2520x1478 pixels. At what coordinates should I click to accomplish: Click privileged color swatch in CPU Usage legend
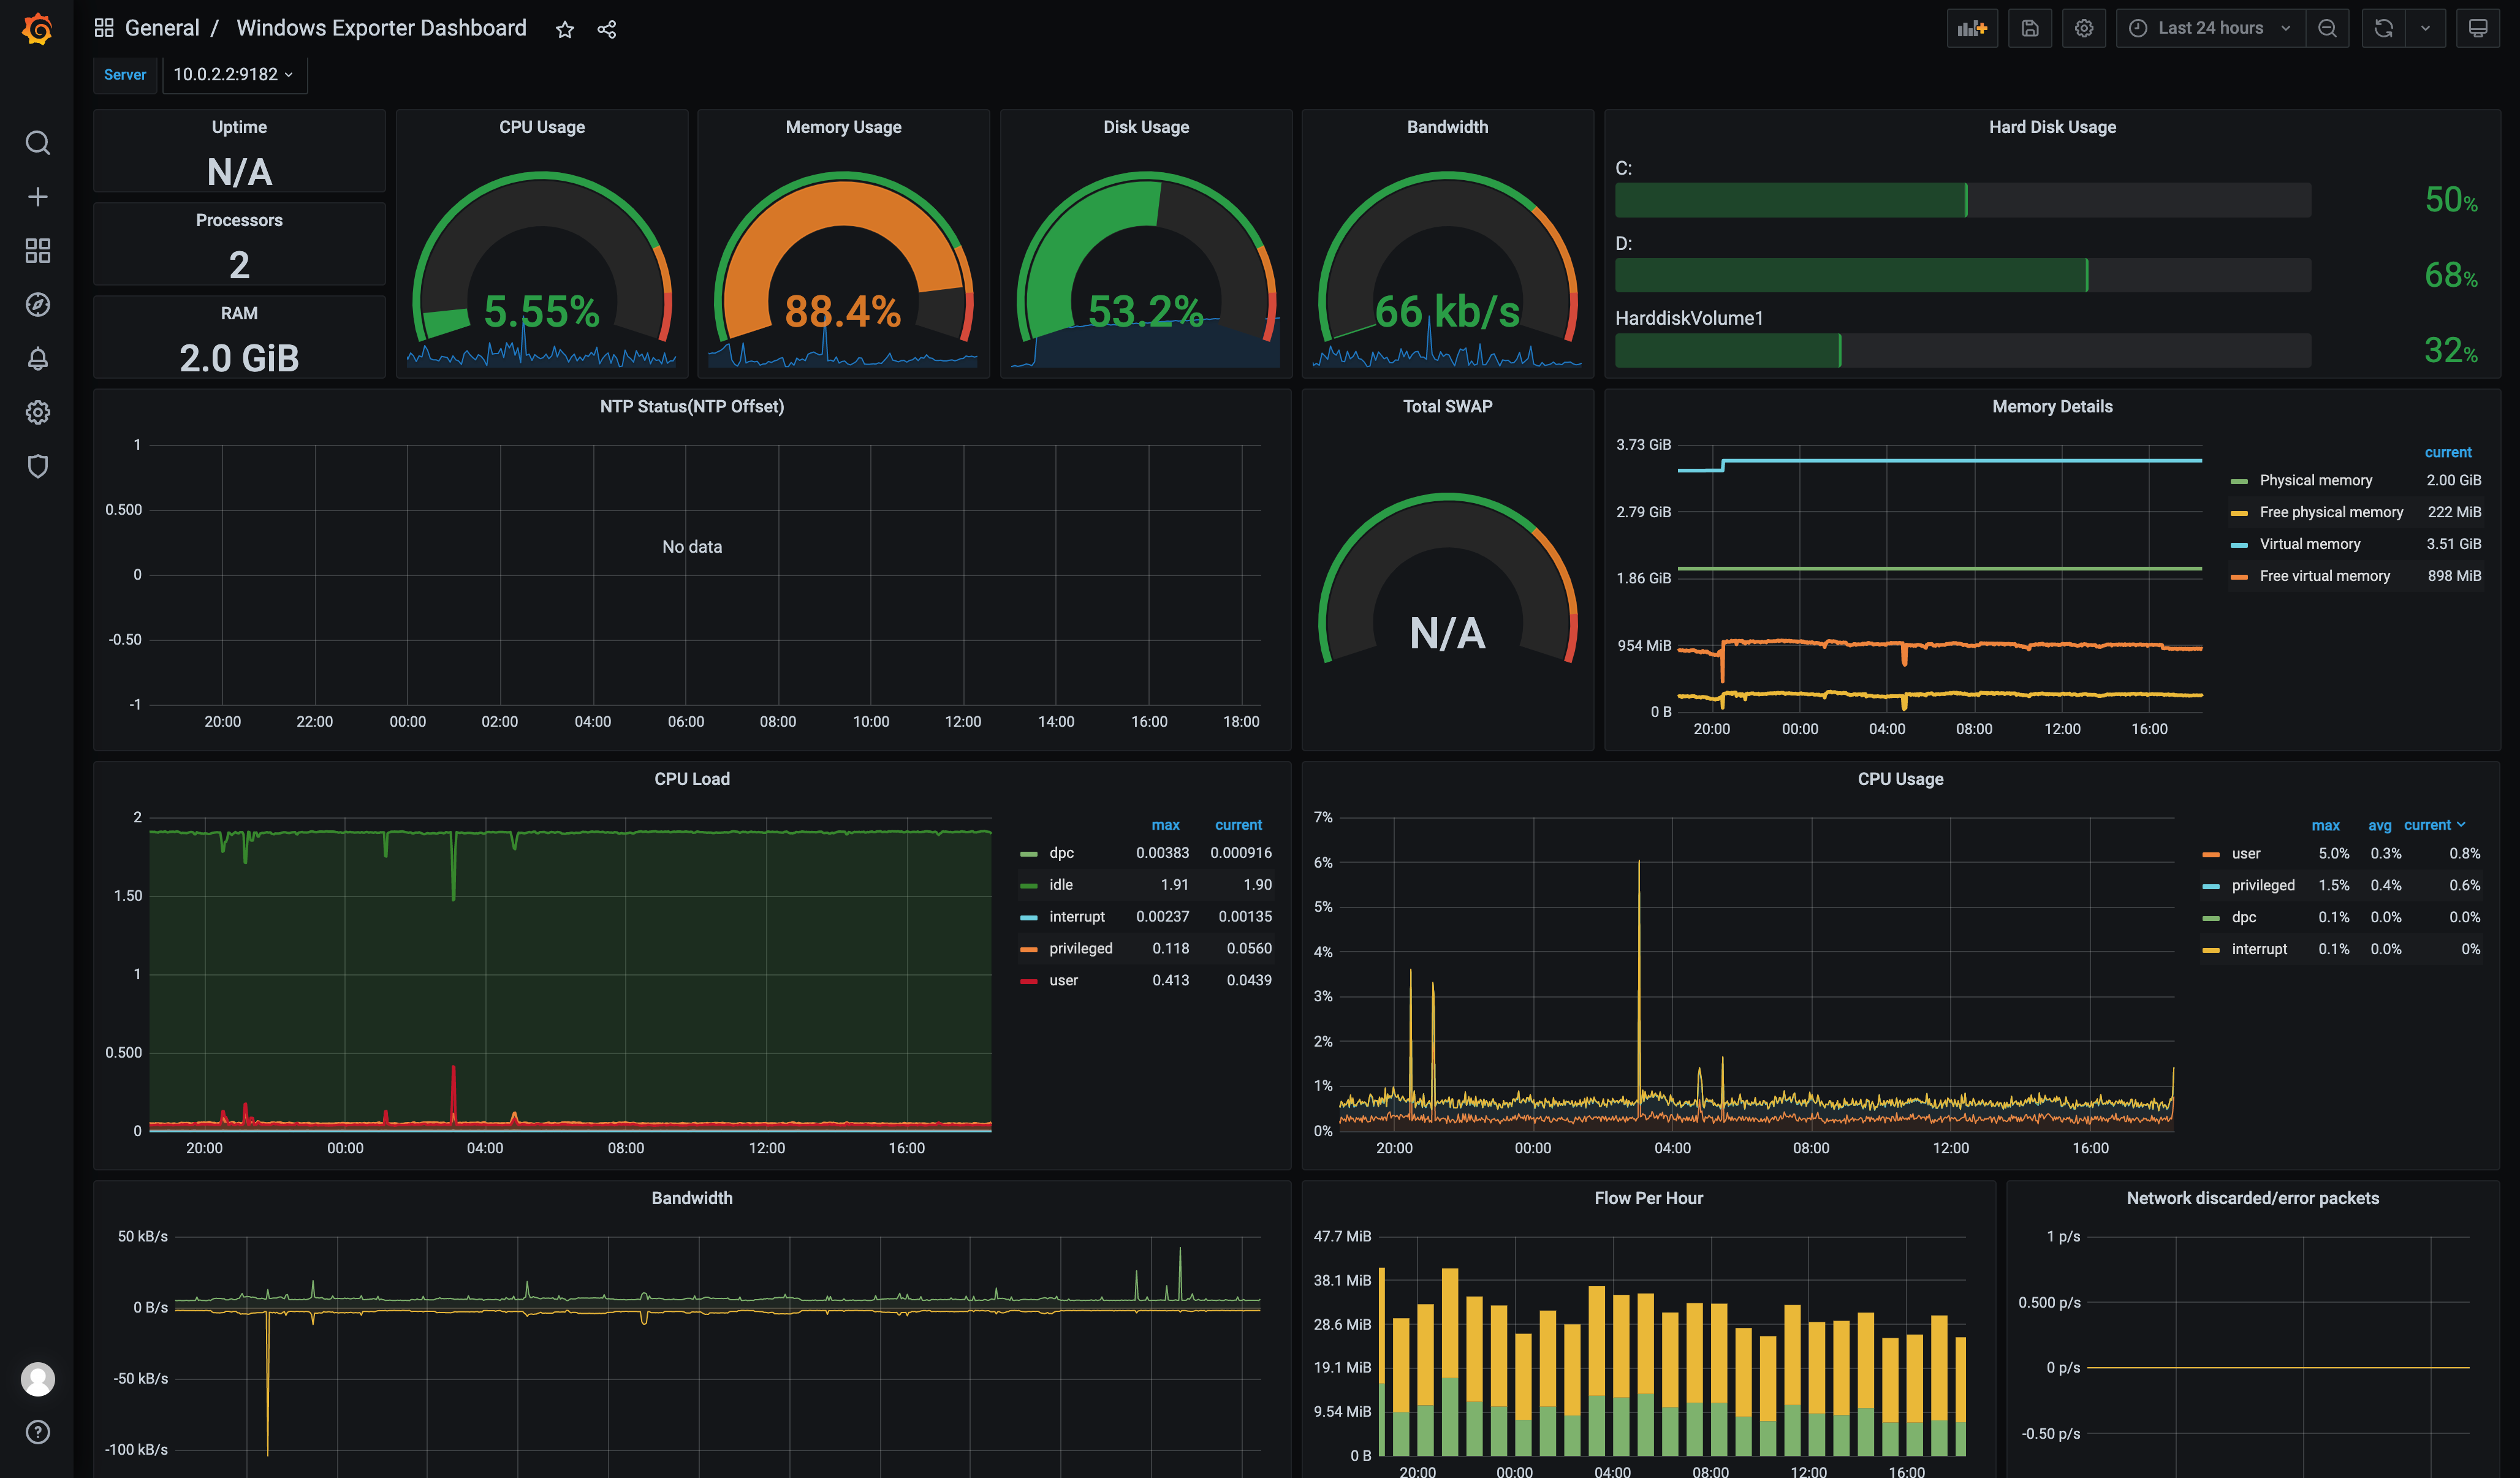(x=2210, y=886)
